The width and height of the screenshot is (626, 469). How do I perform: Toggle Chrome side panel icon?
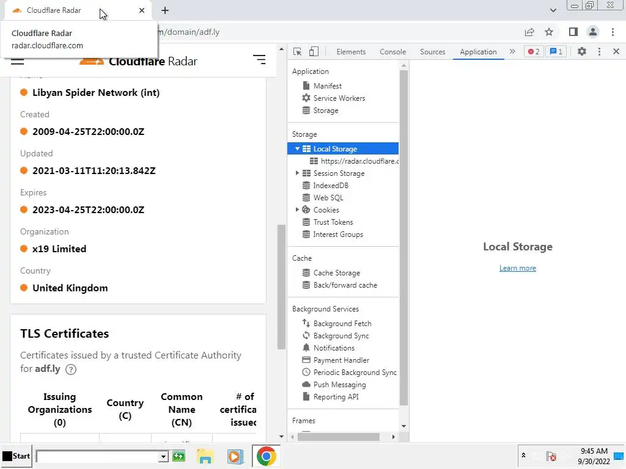click(573, 32)
